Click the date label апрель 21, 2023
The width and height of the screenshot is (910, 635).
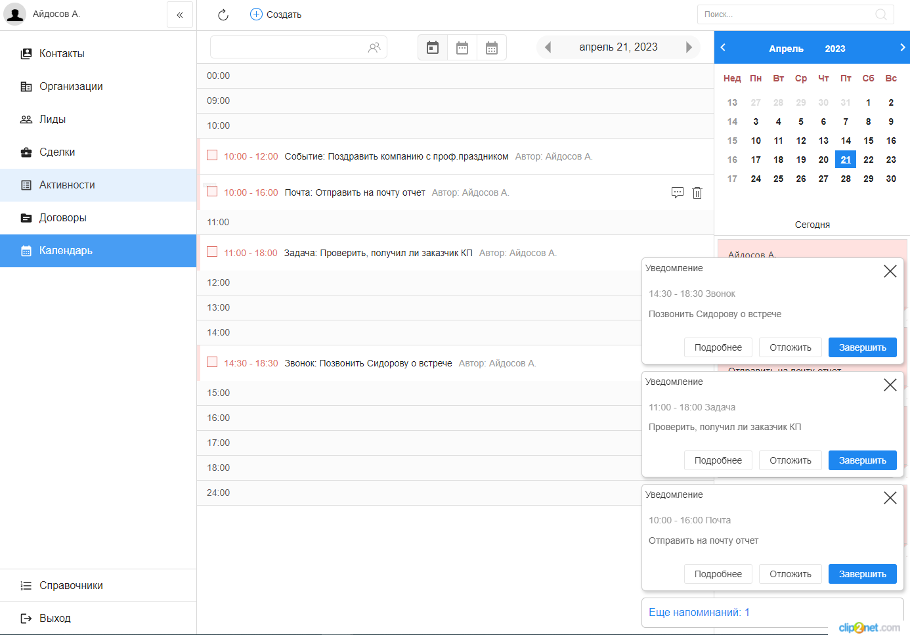pos(618,47)
